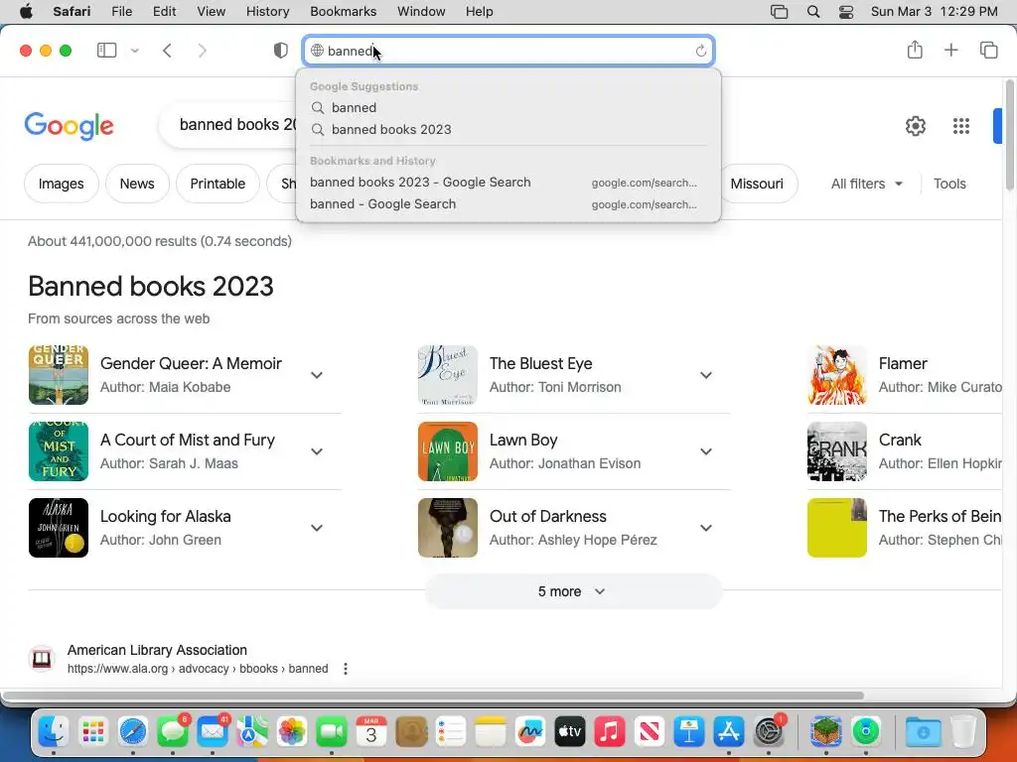Select the Printable filter chip
The height and width of the screenshot is (762, 1017).
click(x=218, y=184)
